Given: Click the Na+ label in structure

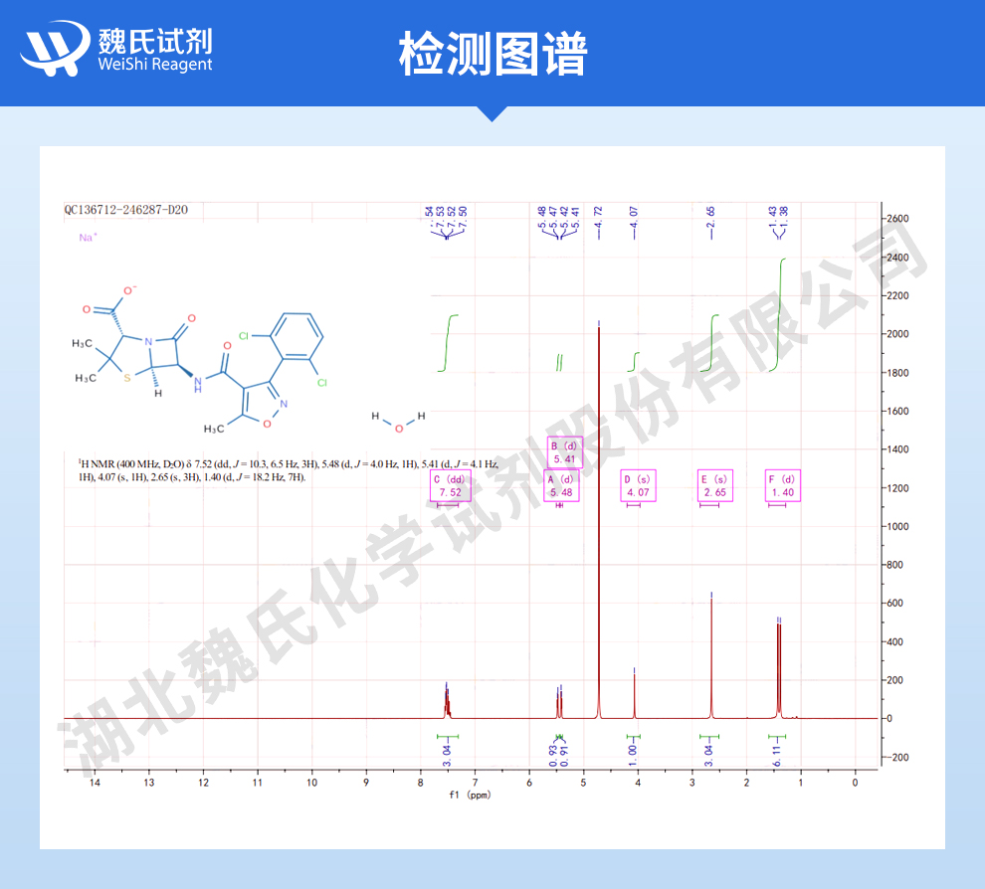Looking at the screenshot, I should (x=88, y=238).
